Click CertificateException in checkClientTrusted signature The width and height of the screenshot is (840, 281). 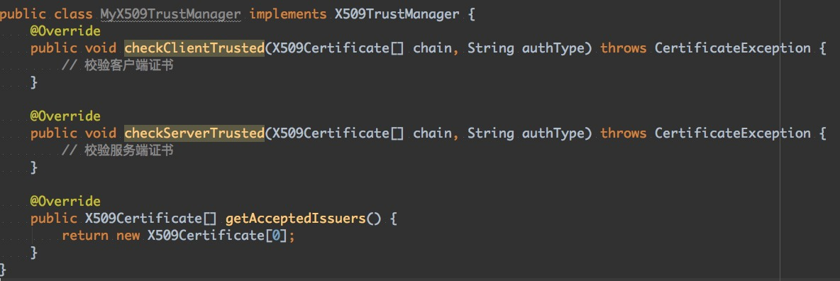point(732,49)
